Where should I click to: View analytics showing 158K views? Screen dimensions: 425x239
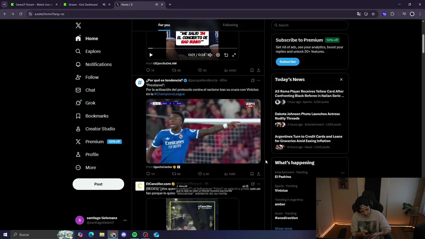[230, 174]
